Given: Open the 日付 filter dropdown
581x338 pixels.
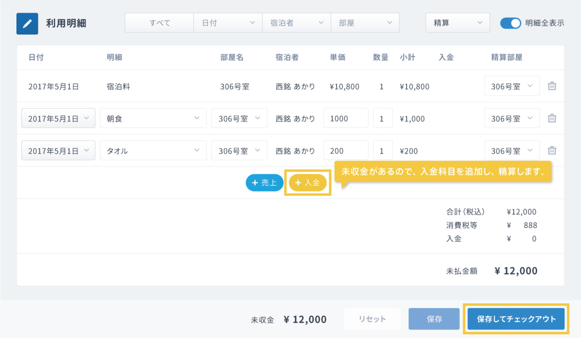Looking at the screenshot, I should point(228,23).
